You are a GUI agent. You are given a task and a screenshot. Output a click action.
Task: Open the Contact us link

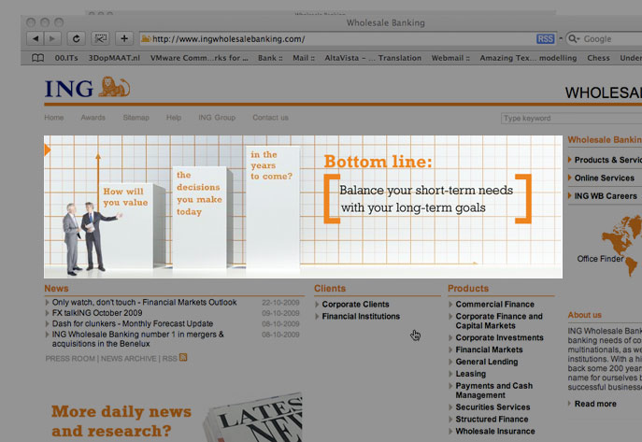point(270,118)
